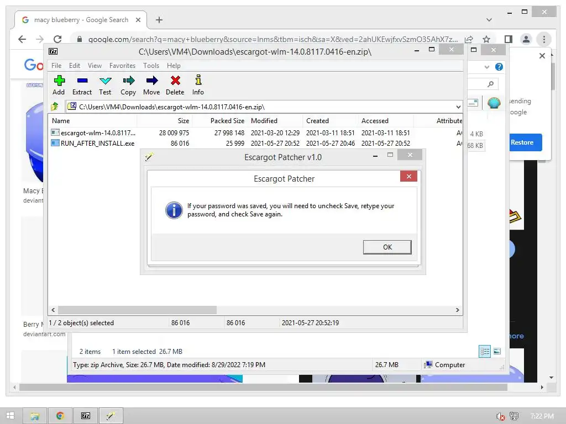
Task: Click Chrome forward navigation arrow
Action: pos(40,39)
